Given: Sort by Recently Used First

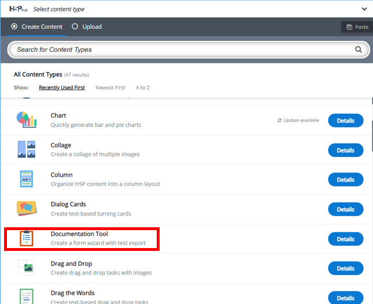Looking at the screenshot, I should pyautogui.click(x=62, y=88).
